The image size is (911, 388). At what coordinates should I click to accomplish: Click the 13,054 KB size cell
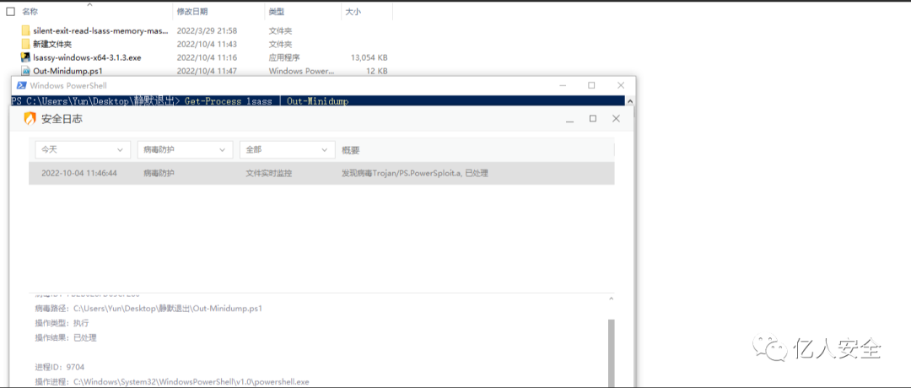369,57
